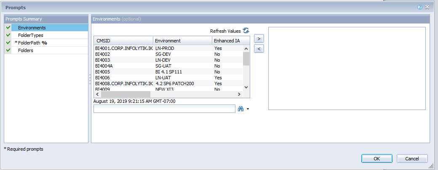Click the horizontal scroll left arrow

pos(97,94)
